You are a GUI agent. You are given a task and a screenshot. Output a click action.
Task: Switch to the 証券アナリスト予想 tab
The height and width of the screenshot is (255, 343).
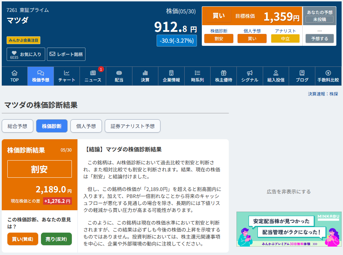[x=132, y=126]
